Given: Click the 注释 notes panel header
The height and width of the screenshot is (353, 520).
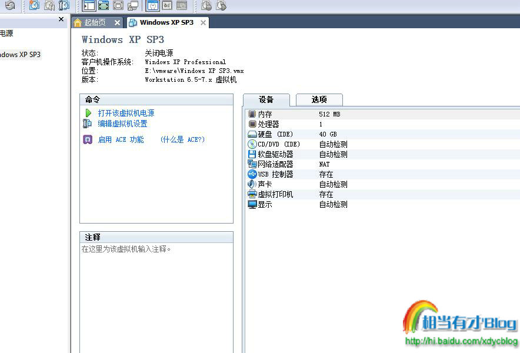Looking at the screenshot, I should coord(156,237).
